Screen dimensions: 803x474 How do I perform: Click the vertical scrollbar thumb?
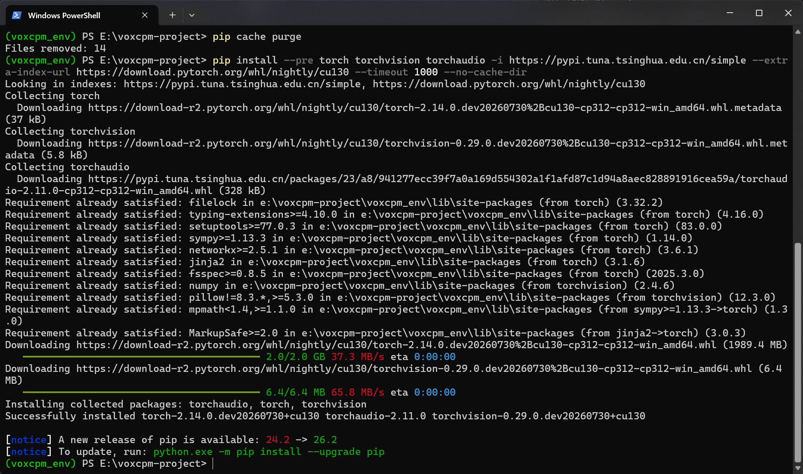(798, 353)
